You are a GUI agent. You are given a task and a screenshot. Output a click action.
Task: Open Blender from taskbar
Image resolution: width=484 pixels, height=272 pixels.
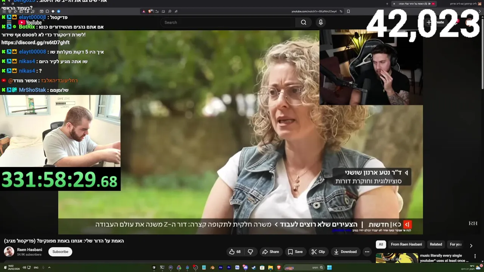pyautogui.click(x=212, y=267)
